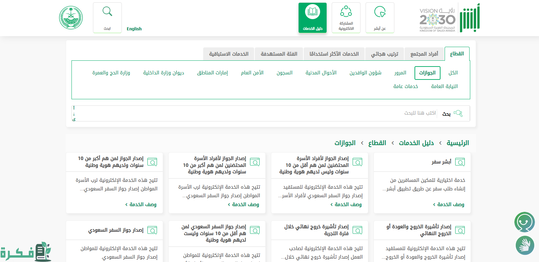
Task: Select the 'الأحوال المدنية' sector filter
Action: tap(321, 73)
